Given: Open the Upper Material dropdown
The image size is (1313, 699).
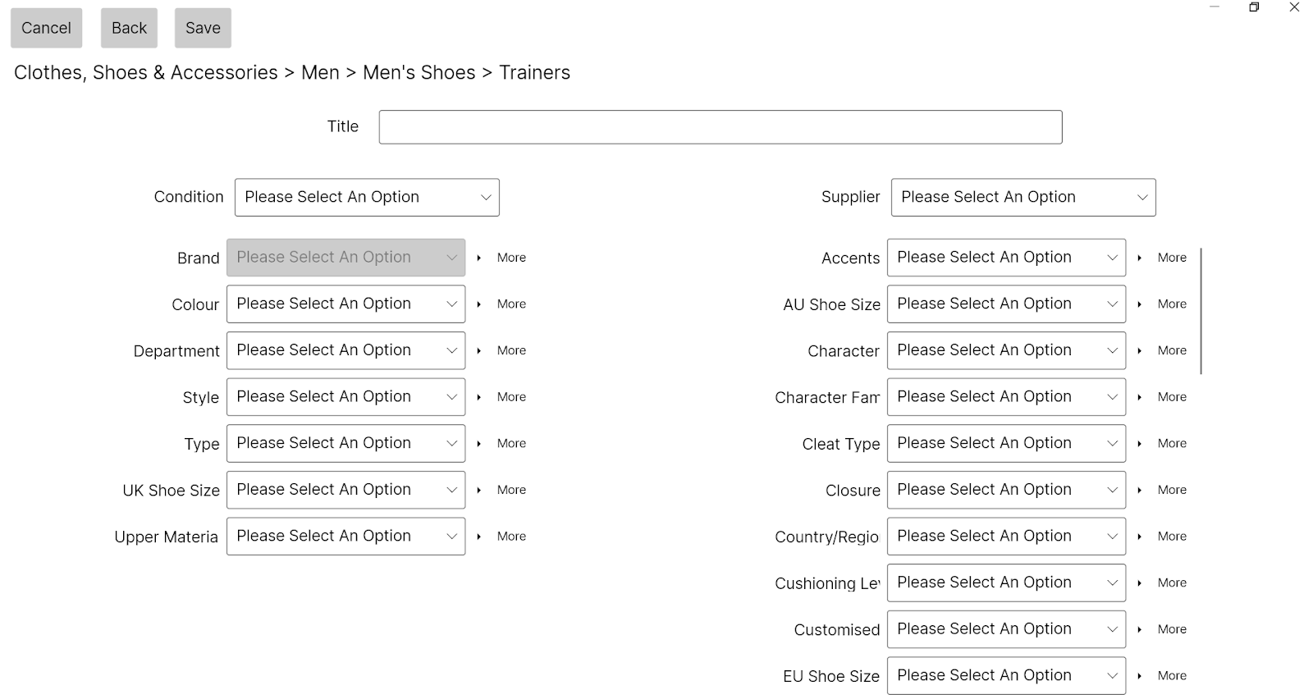Looking at the screenshot, I should tap(345, 537).
